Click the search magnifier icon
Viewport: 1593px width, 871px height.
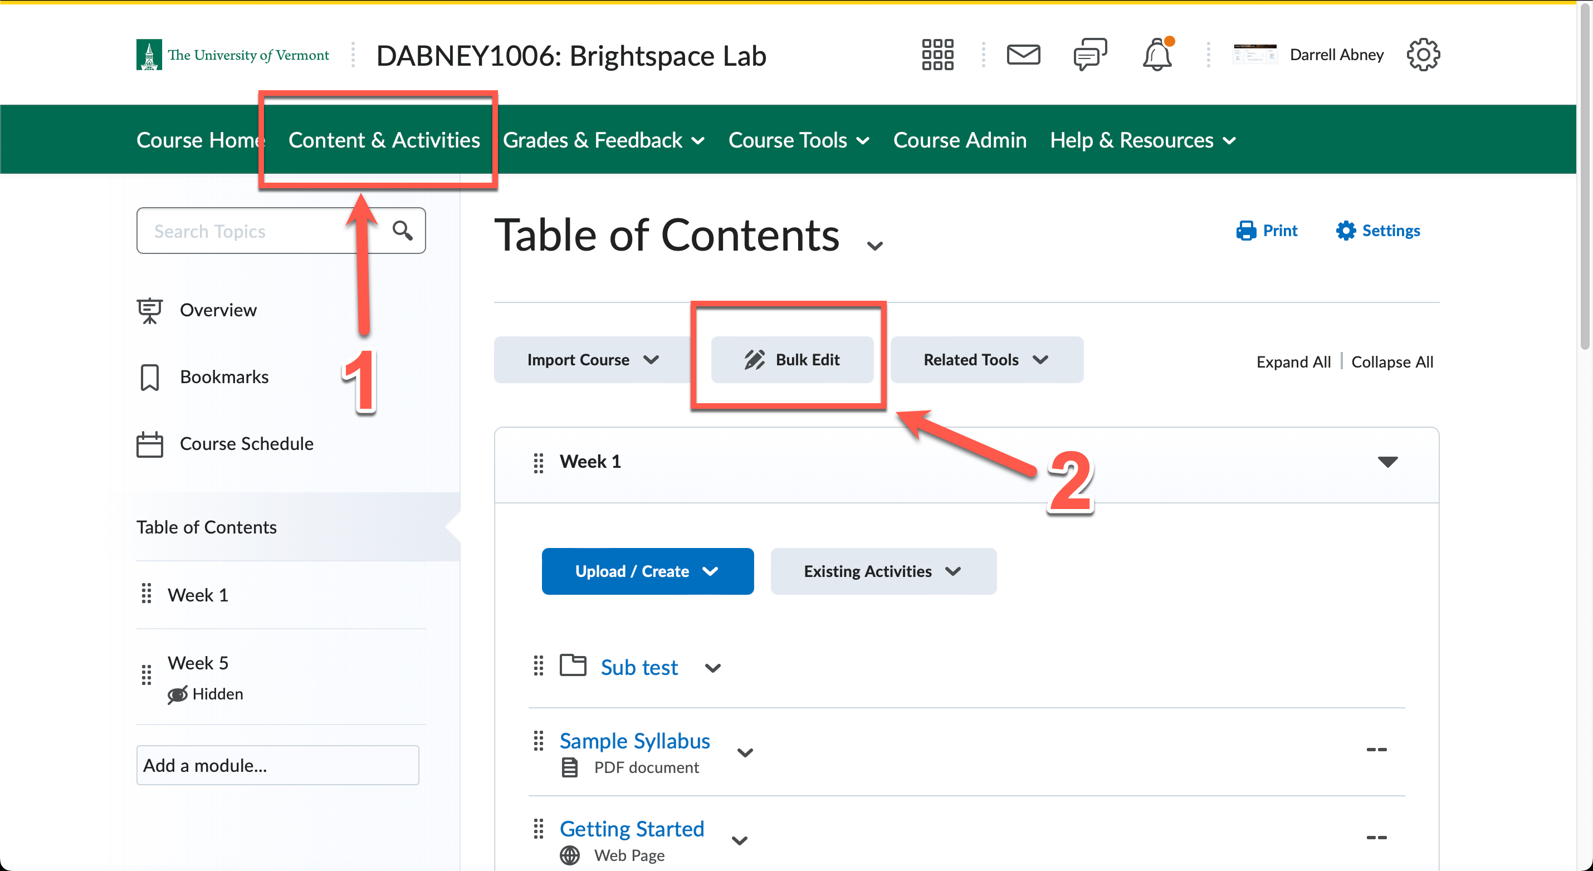(x=403, y=231)
